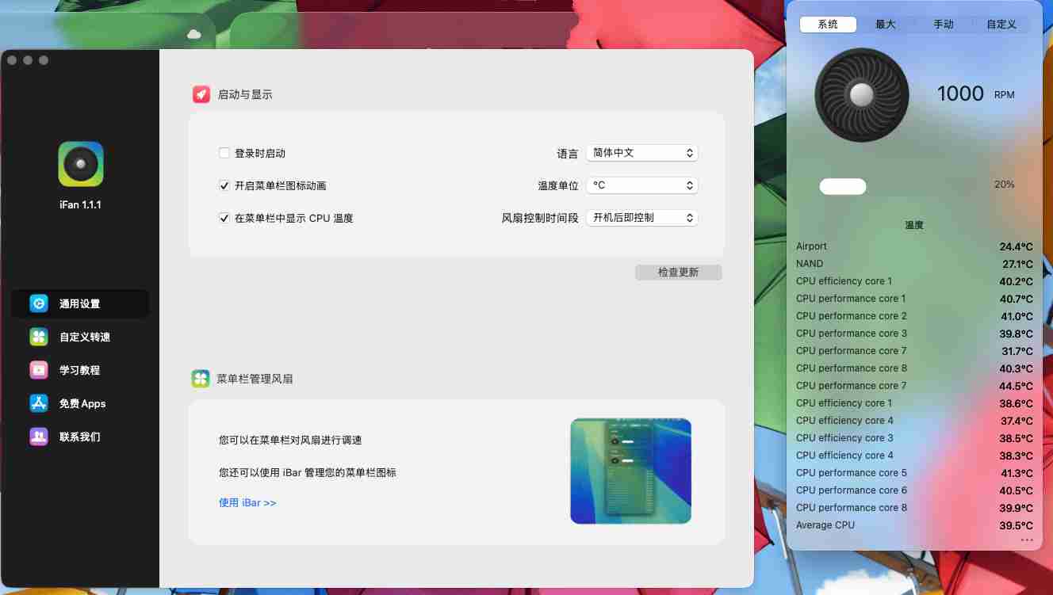Screen dimensions: 1053x595
Task: Uncheck 在菜单栏中显示 CPU 温度
Action: tap(224, 218)
